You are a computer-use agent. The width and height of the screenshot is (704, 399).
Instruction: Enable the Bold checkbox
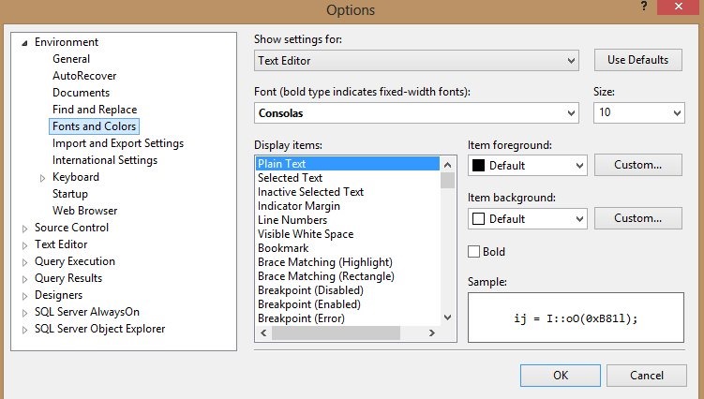click(474, 252)
